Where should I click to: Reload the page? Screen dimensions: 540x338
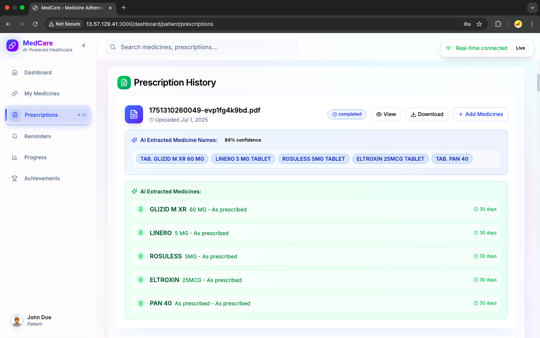[x=35, y=24]
